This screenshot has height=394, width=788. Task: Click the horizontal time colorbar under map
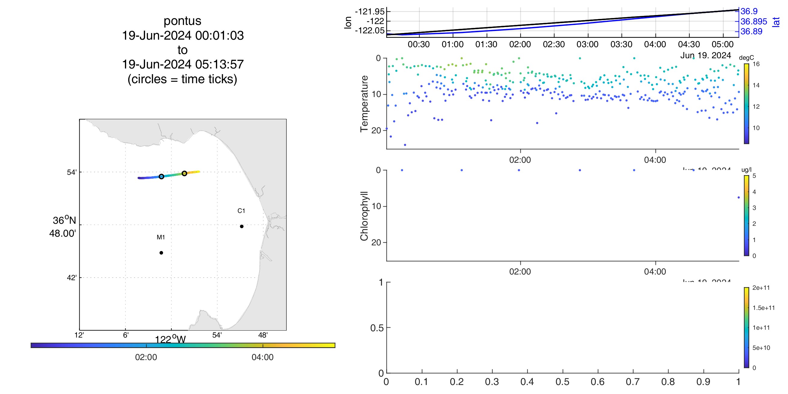coord(183,345)
